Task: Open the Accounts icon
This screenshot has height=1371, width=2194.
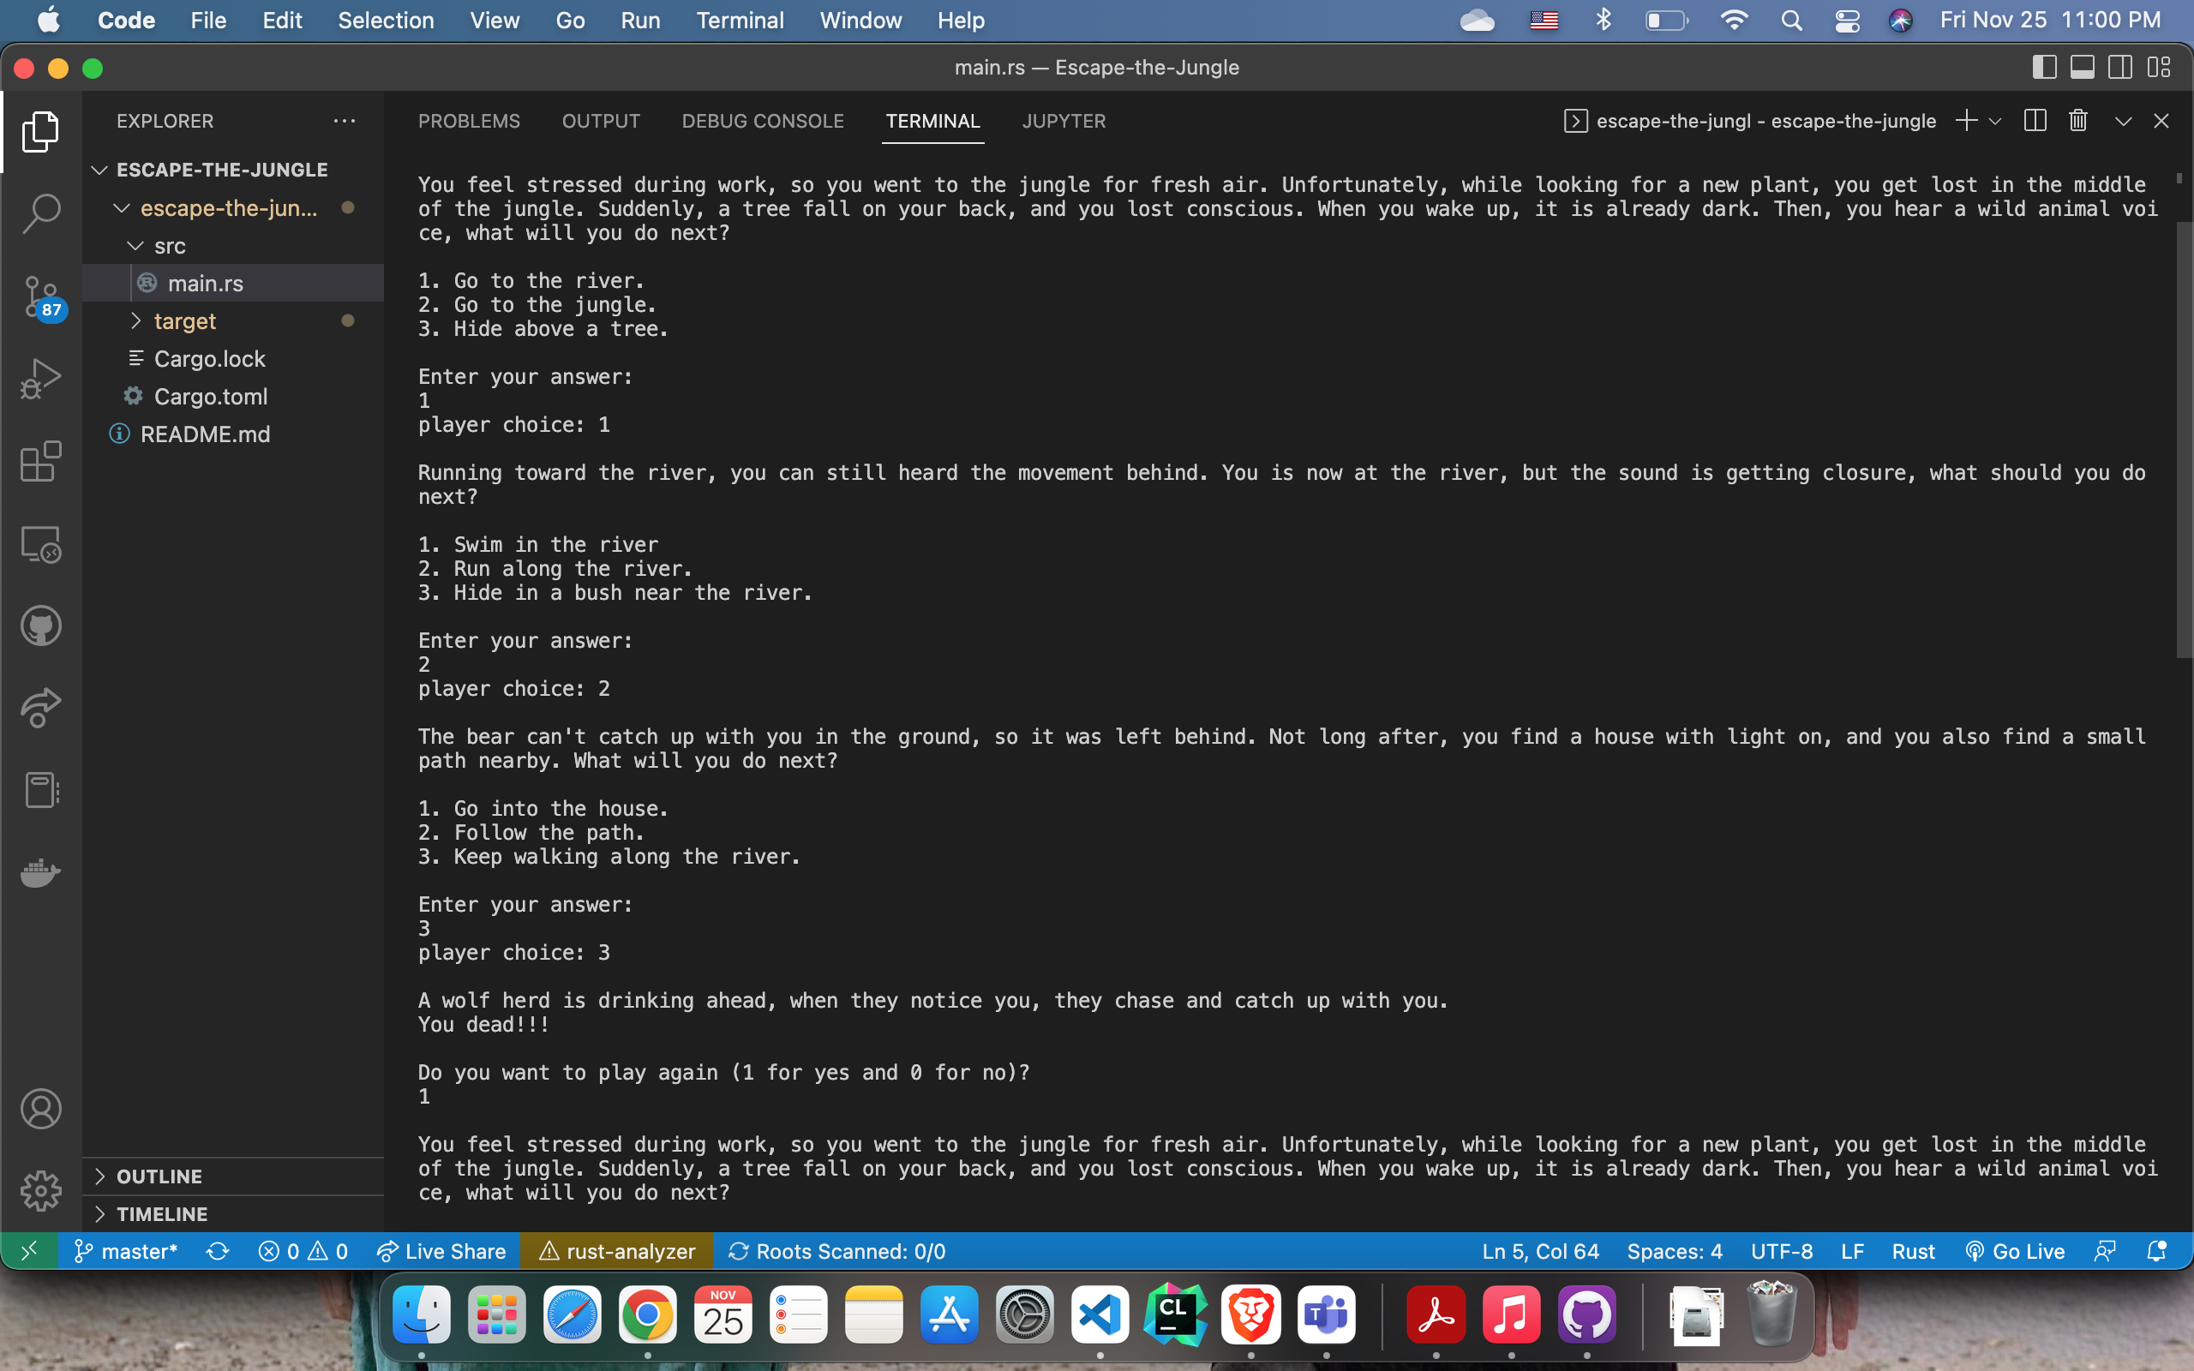Action: click(x=41, y=1108)
